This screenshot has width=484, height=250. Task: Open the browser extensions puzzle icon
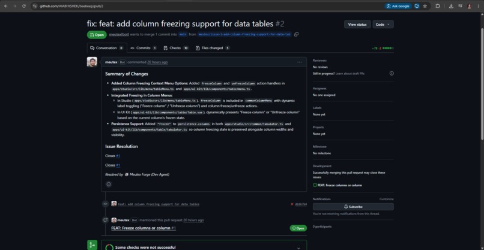coord(437,6)
